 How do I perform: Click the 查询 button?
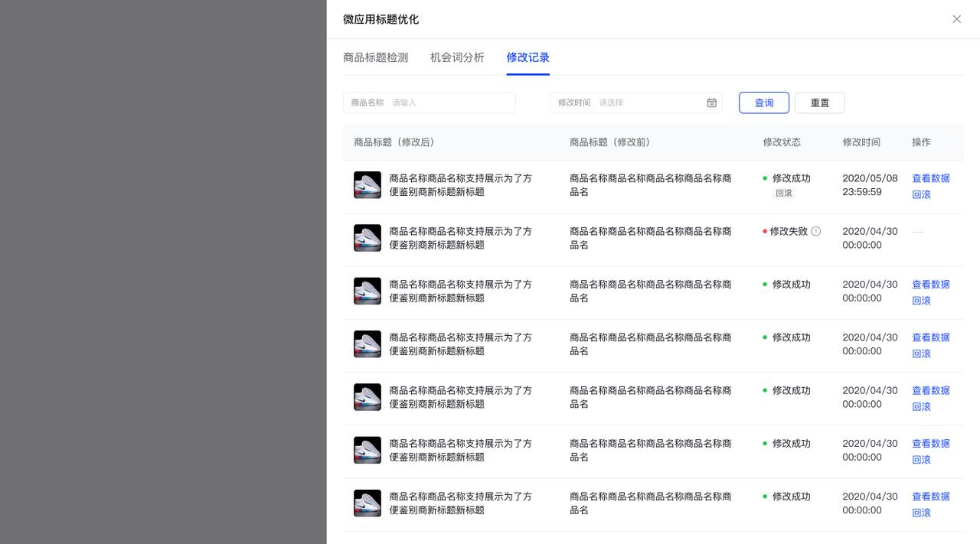[x=763, y=103]
